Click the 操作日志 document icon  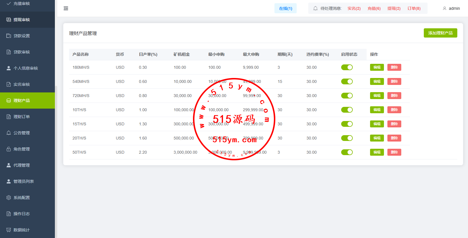(9, 214)
